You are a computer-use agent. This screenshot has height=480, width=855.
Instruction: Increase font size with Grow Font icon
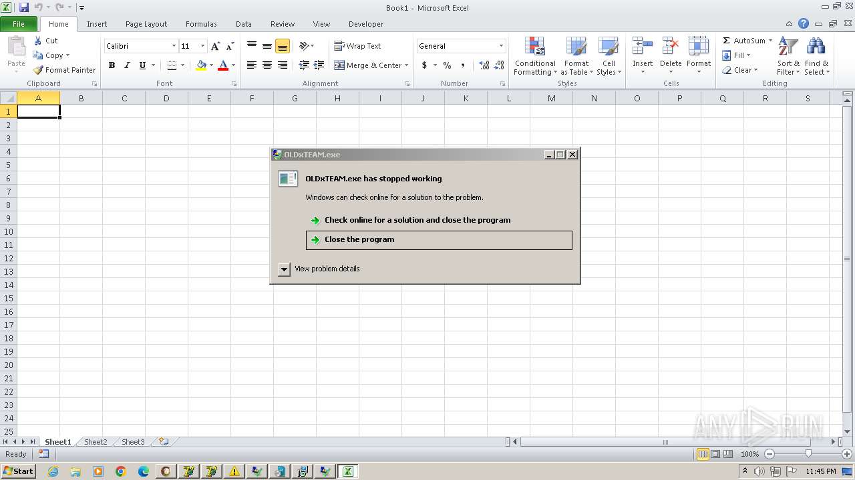[215, 46]
